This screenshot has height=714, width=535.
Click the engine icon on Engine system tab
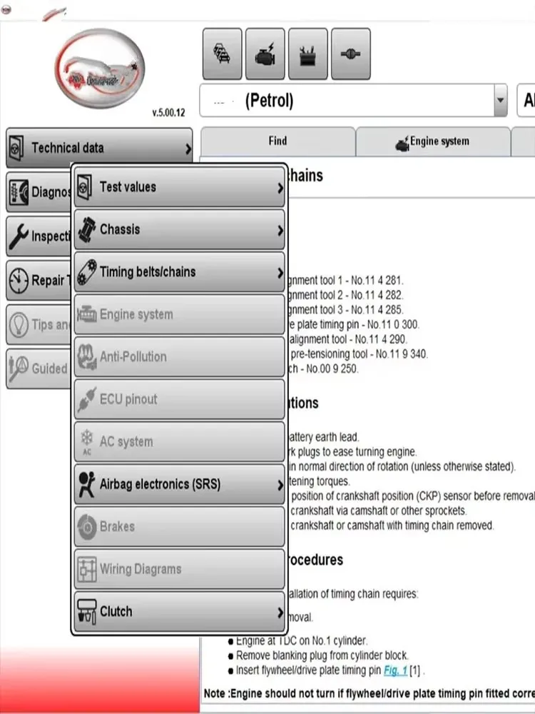tap(402, 144)
